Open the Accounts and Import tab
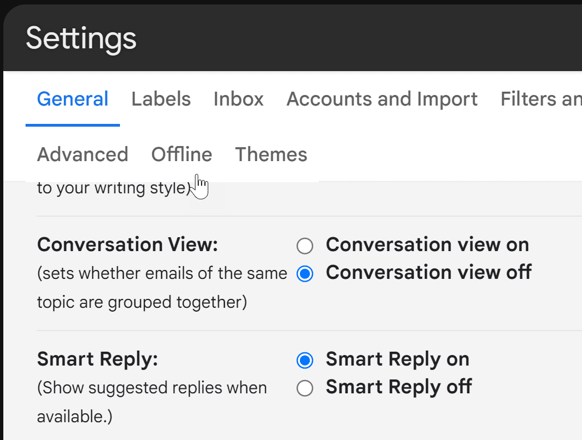Screen dimensions: 582x440 382,99
